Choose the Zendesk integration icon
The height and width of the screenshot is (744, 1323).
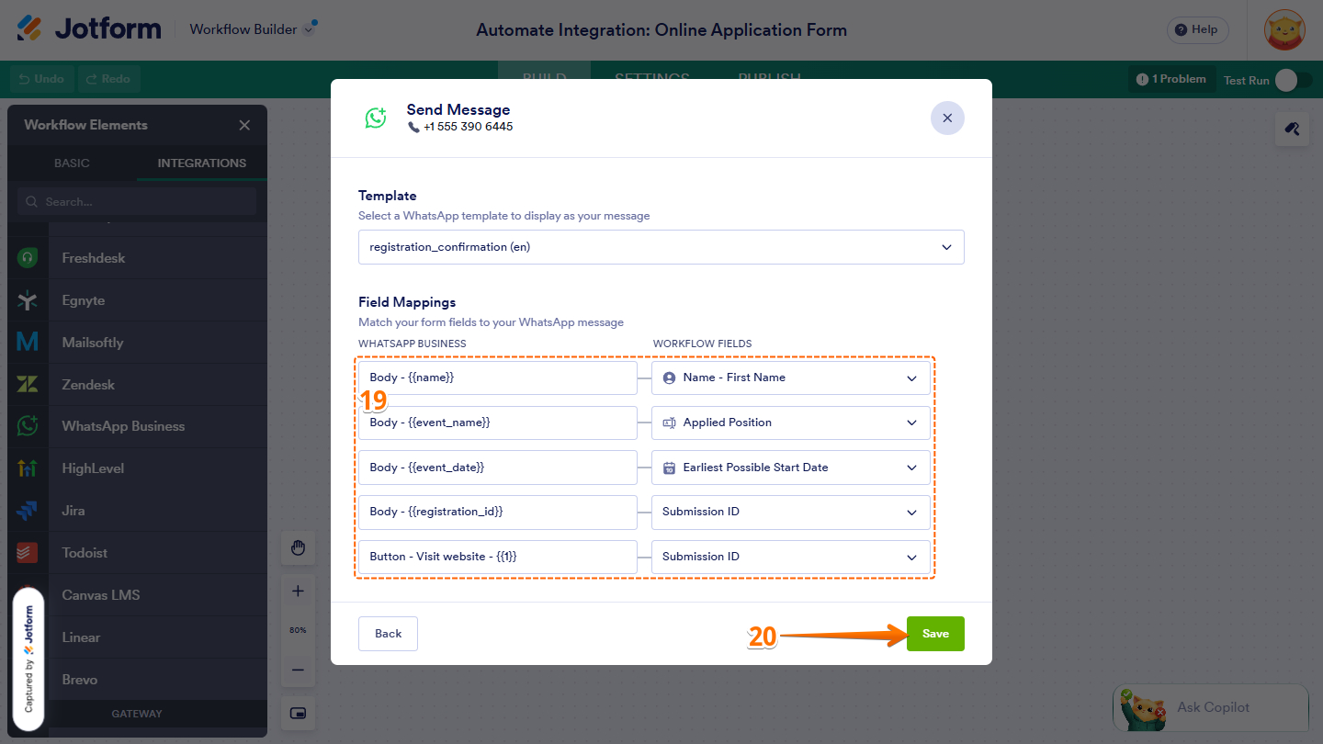coord(28,385)
